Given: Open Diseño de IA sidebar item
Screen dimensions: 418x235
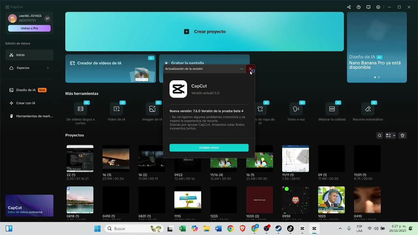Looking at the screenshot, I should (29, 90).
